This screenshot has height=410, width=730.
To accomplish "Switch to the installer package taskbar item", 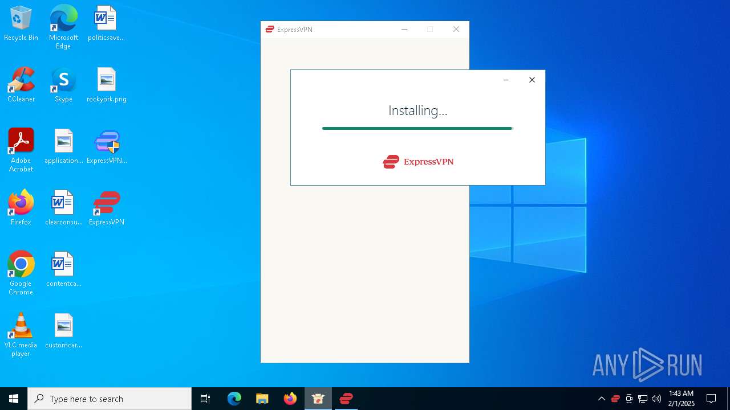I will tap(318, 399).
